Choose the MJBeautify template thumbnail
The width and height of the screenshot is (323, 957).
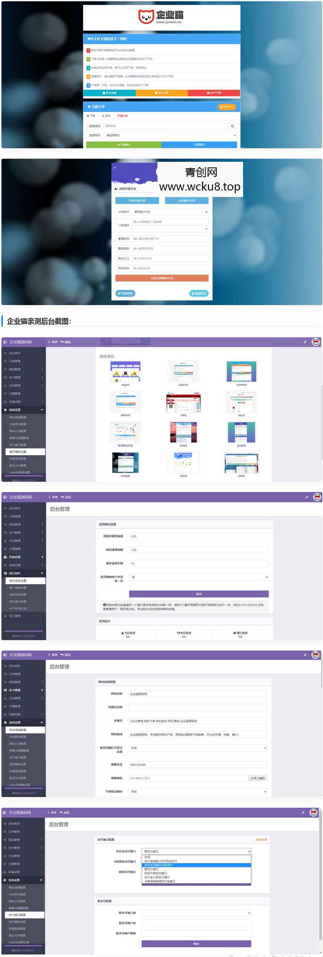tap(126, 432)
